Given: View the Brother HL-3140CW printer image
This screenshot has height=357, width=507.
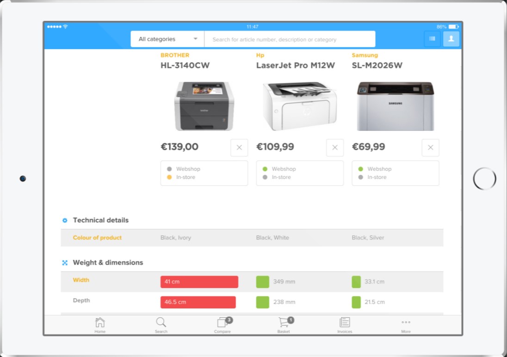Looking at the screenshot, I should coord(204,106).
